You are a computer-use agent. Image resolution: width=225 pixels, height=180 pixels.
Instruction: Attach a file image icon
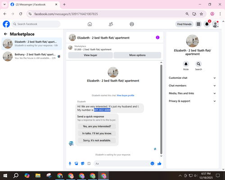76,163
